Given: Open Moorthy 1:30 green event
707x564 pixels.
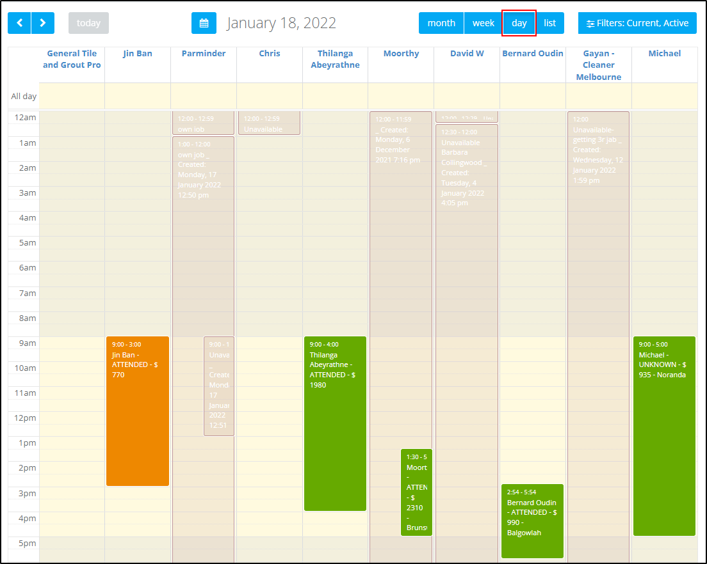Looking at the screenshot, I should pyautogui.click(x=416, y=492).
